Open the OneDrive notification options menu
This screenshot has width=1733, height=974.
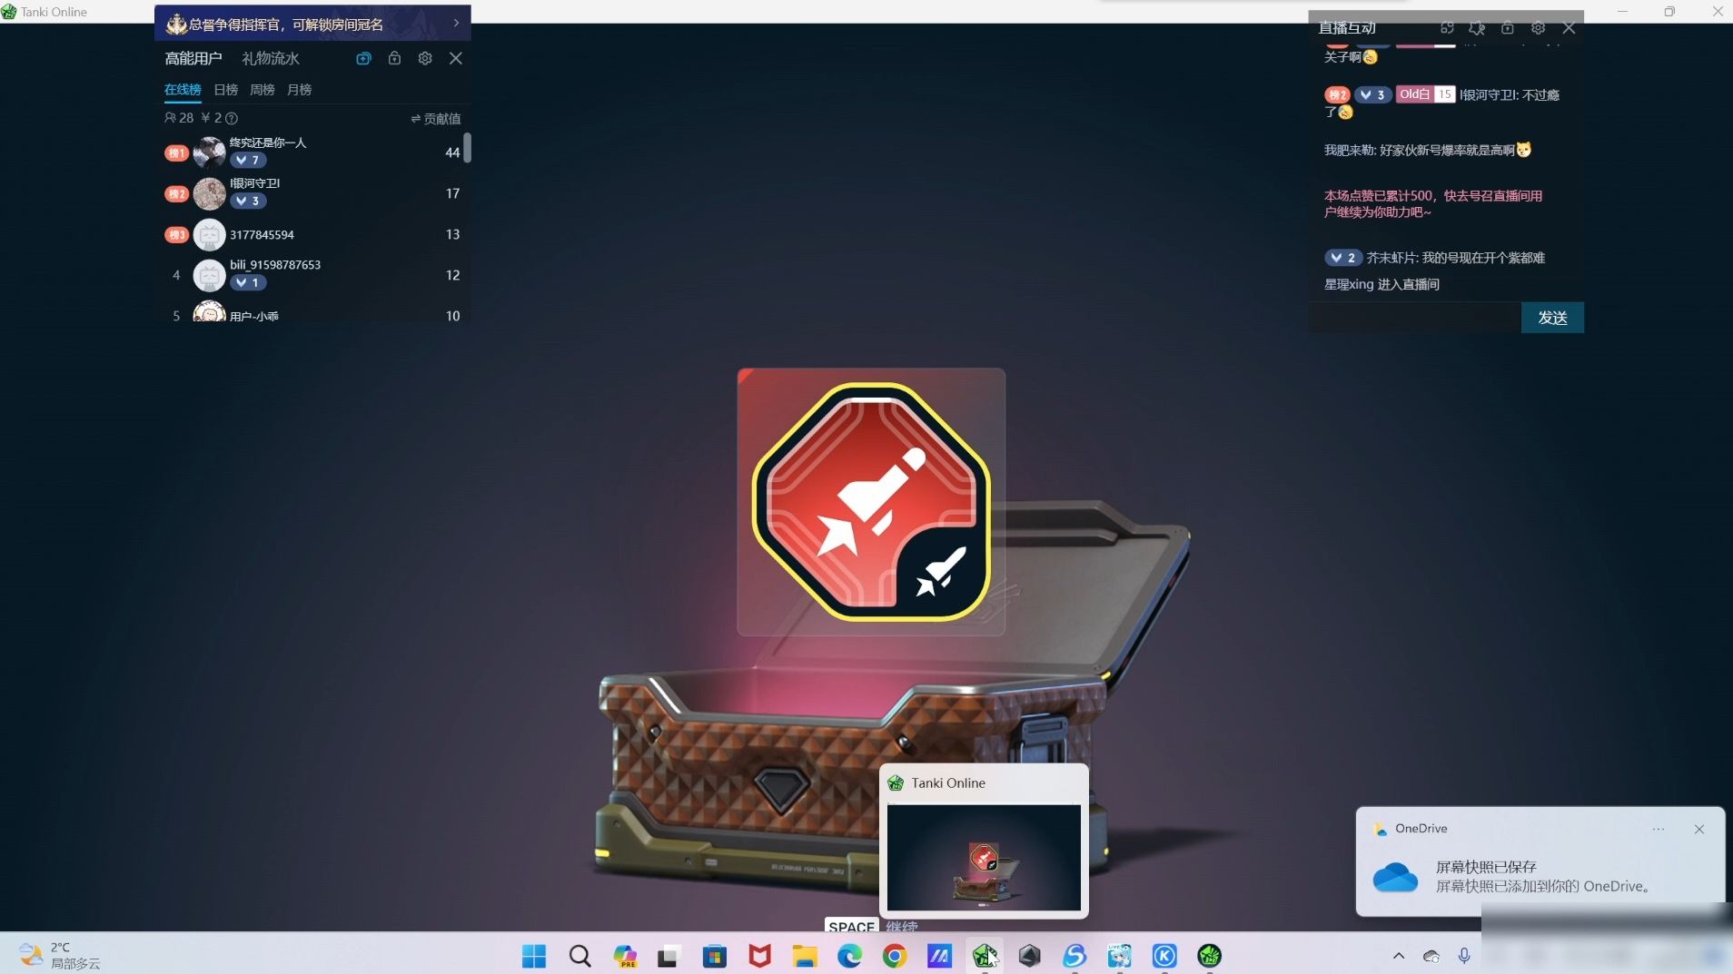pos(1659,829)
